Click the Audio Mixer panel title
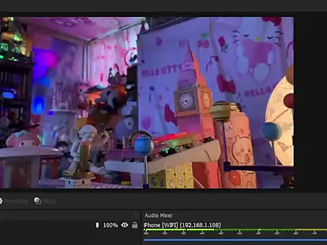This screenshot has width=327, height=245. (159, 215)
